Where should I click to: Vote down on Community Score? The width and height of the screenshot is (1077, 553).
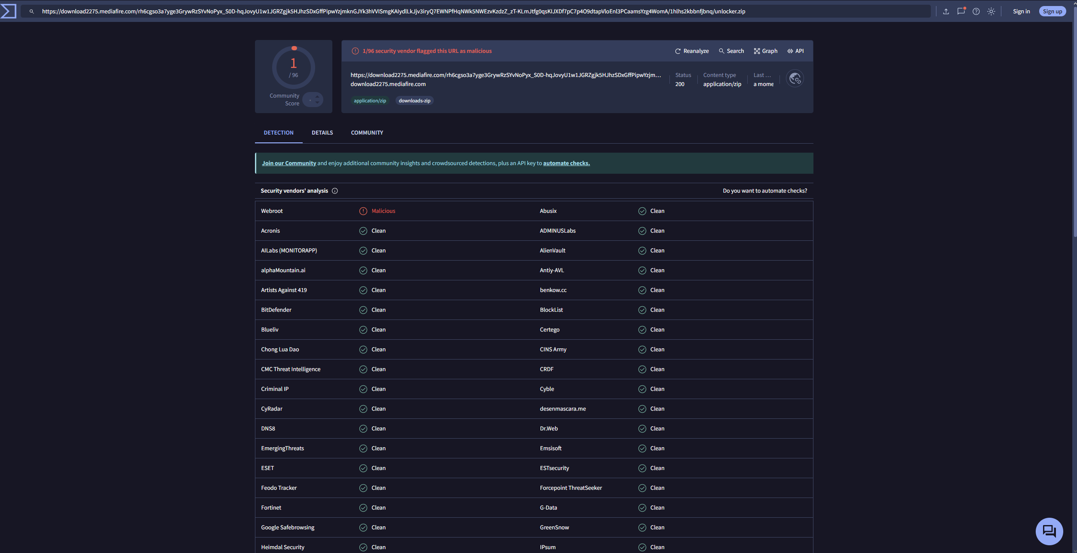coord(317,103)
